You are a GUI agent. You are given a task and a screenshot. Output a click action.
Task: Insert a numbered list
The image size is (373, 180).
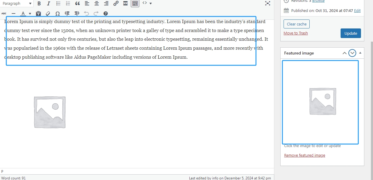[68, 4]
